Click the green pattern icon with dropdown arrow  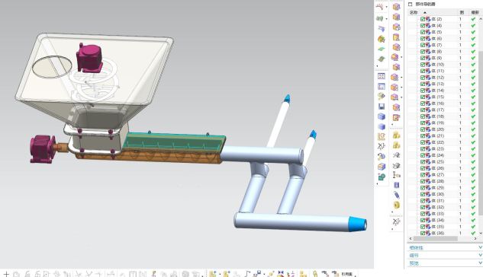tap(380, 19)
